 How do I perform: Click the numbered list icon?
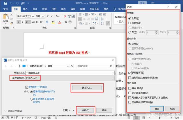(87, 15)
